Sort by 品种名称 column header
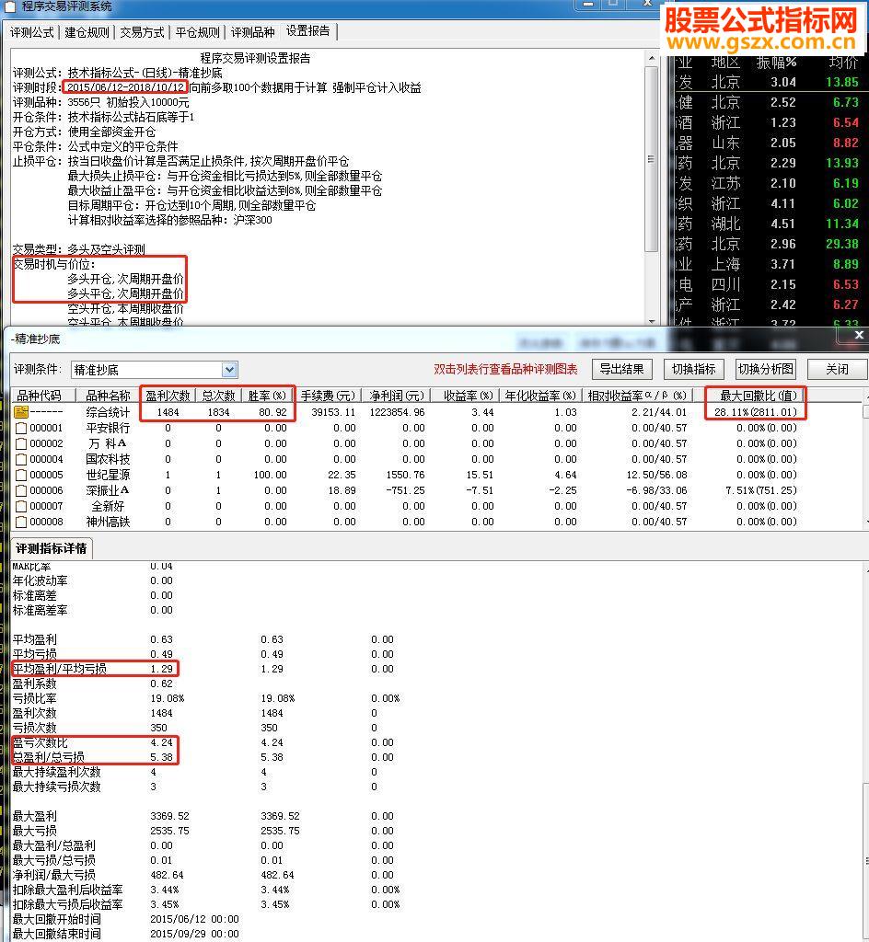This screenshot has width=869, height=942. (108, 396)
